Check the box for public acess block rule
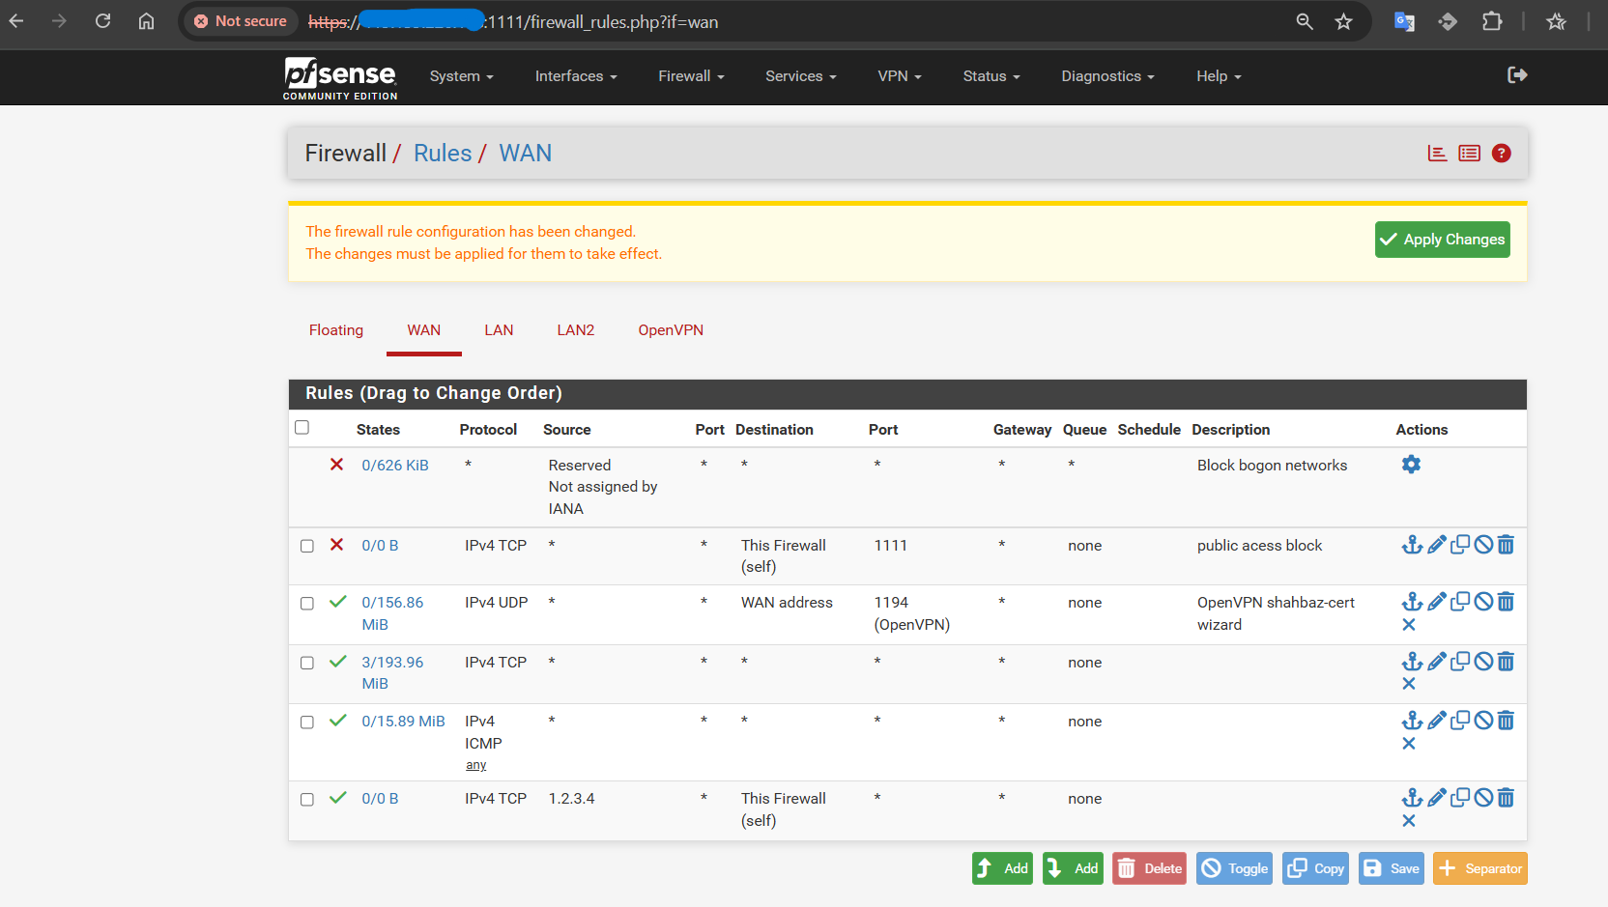Screen dimensions: 1608x907 pos(307,546)
